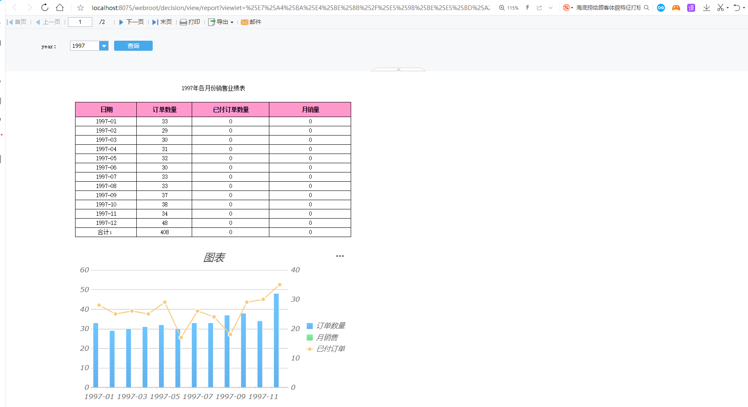Click the 订单数量 column header
Image resolution: width=748 pixels, height=407 pixels.
tap(164, 110)
